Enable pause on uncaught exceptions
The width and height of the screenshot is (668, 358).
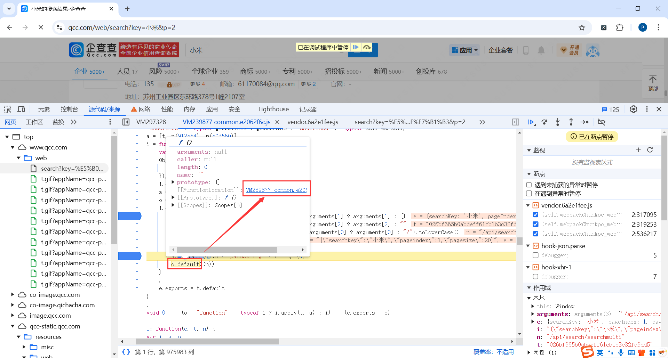tap(529, 185)
